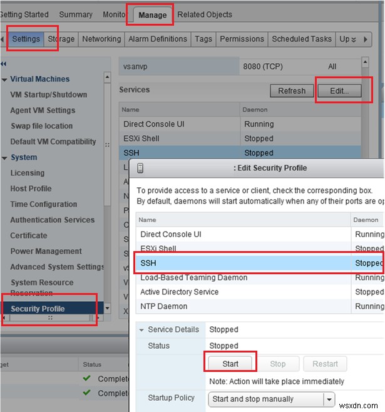This screenshot has width=385, height=412.
Task: Select SSH in the Edit Security Profile list
Action: pos(260,263)
